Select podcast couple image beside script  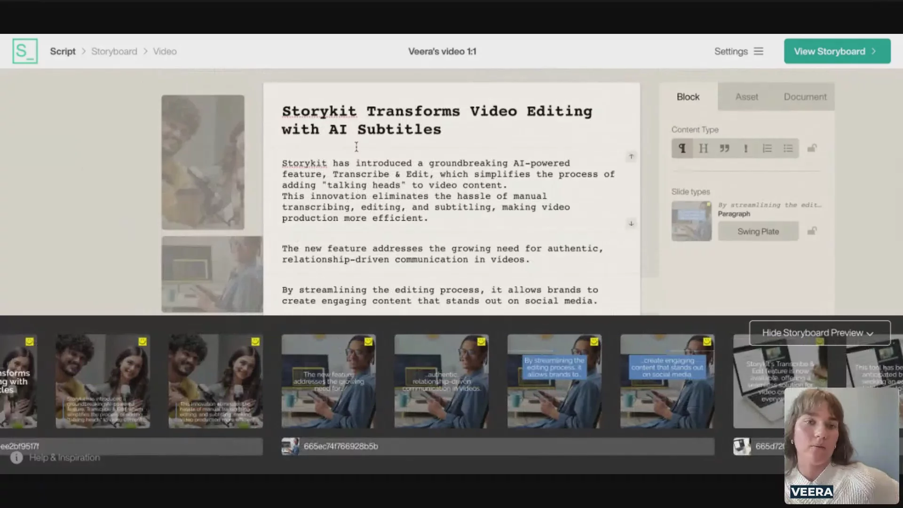[x=203, y=162]
